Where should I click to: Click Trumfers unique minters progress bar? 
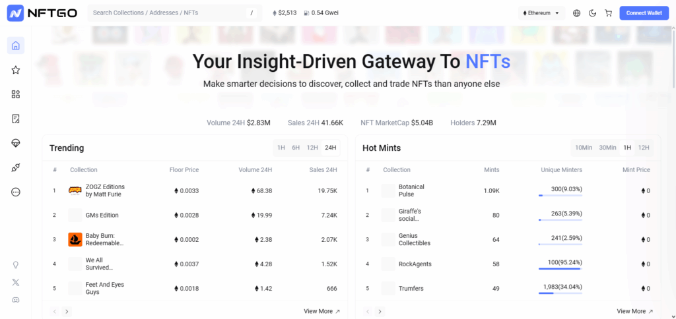coord(560,293)
